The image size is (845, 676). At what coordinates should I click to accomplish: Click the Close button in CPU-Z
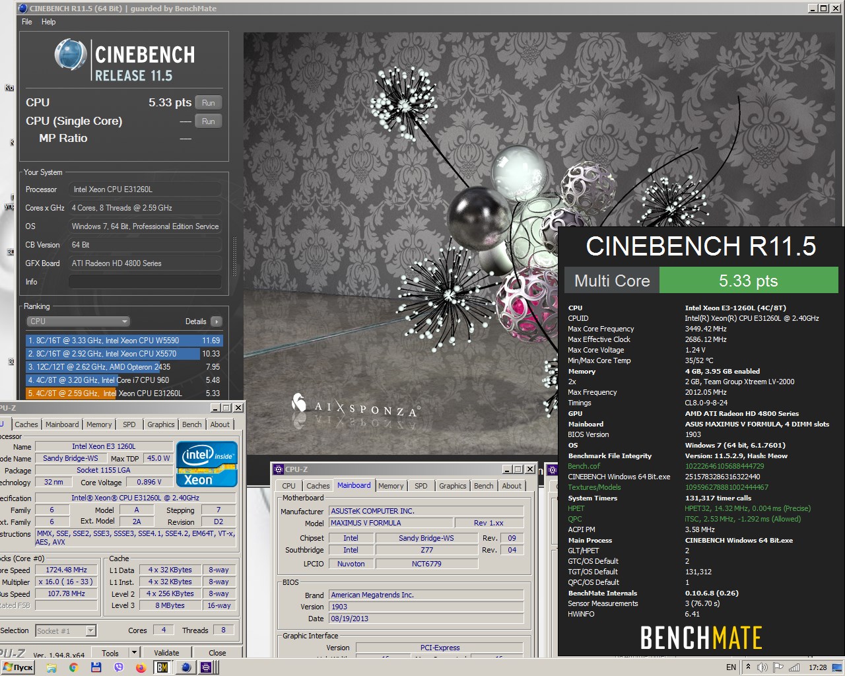[217, 652]
